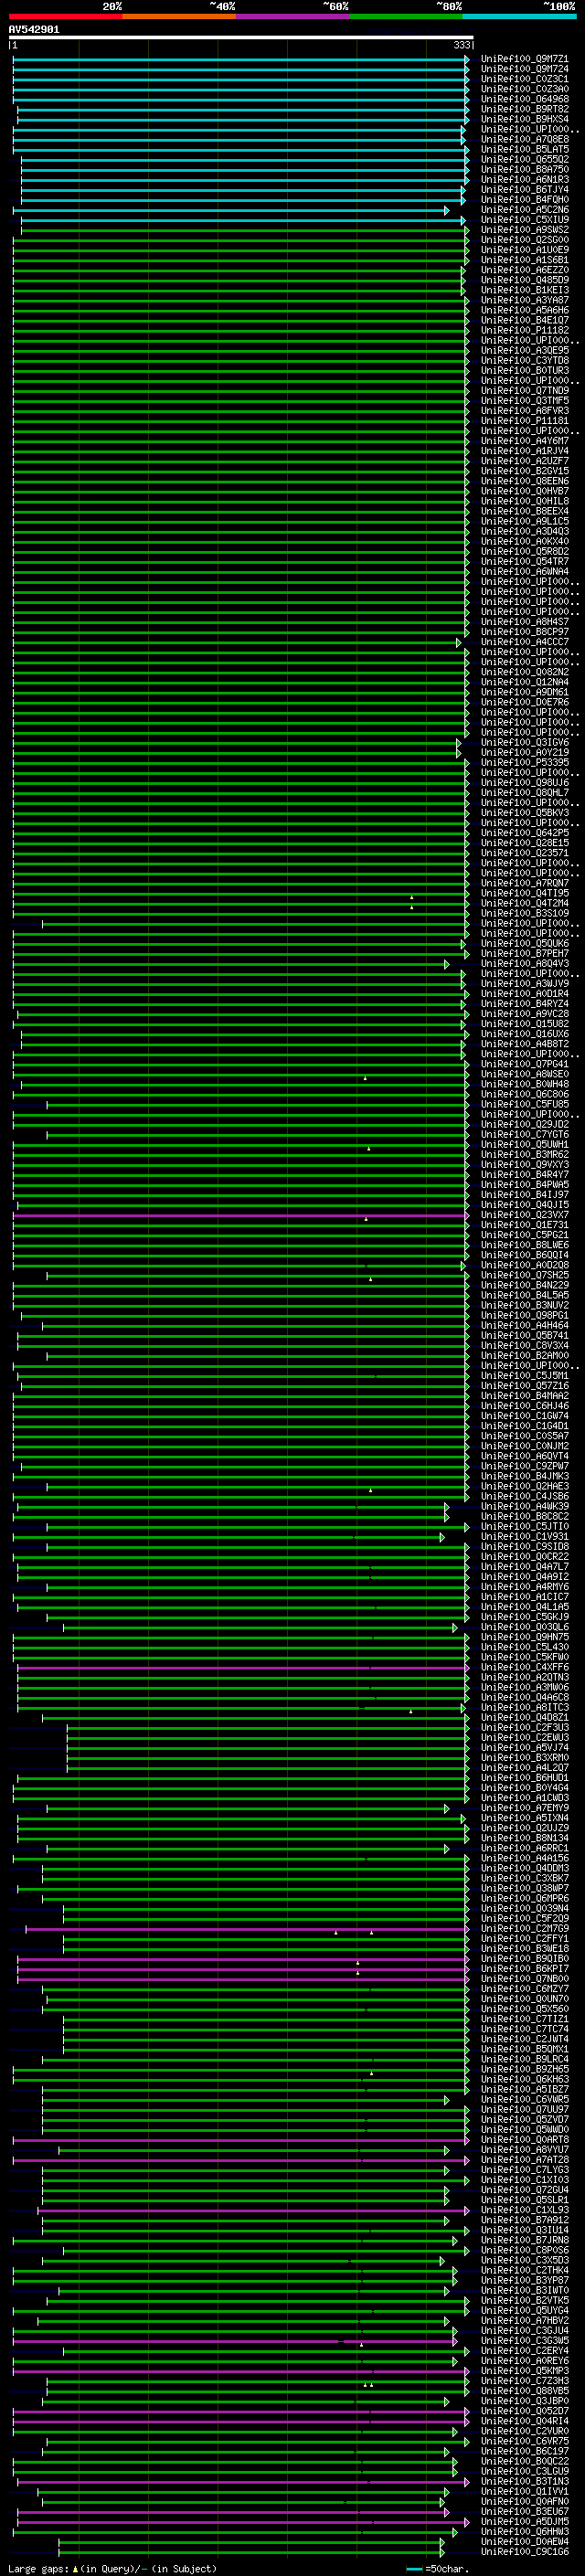Screen dimensions: 585x2576
Task: Select the UniRef100_A9SWS2 label
Action: (525, 229)
